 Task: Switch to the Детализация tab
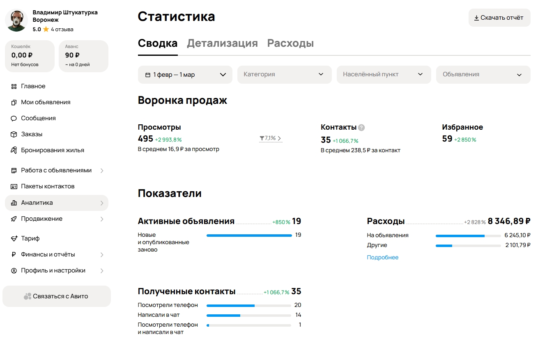click(222, 43)
